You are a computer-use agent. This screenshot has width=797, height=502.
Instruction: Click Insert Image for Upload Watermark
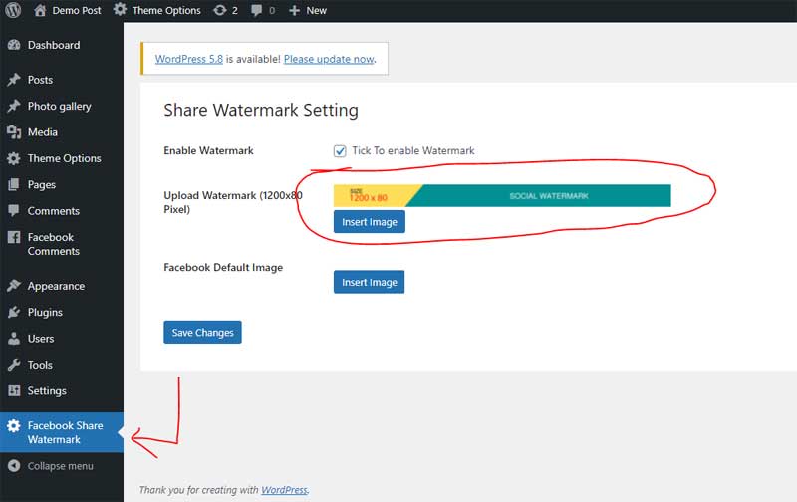point(369,222)
